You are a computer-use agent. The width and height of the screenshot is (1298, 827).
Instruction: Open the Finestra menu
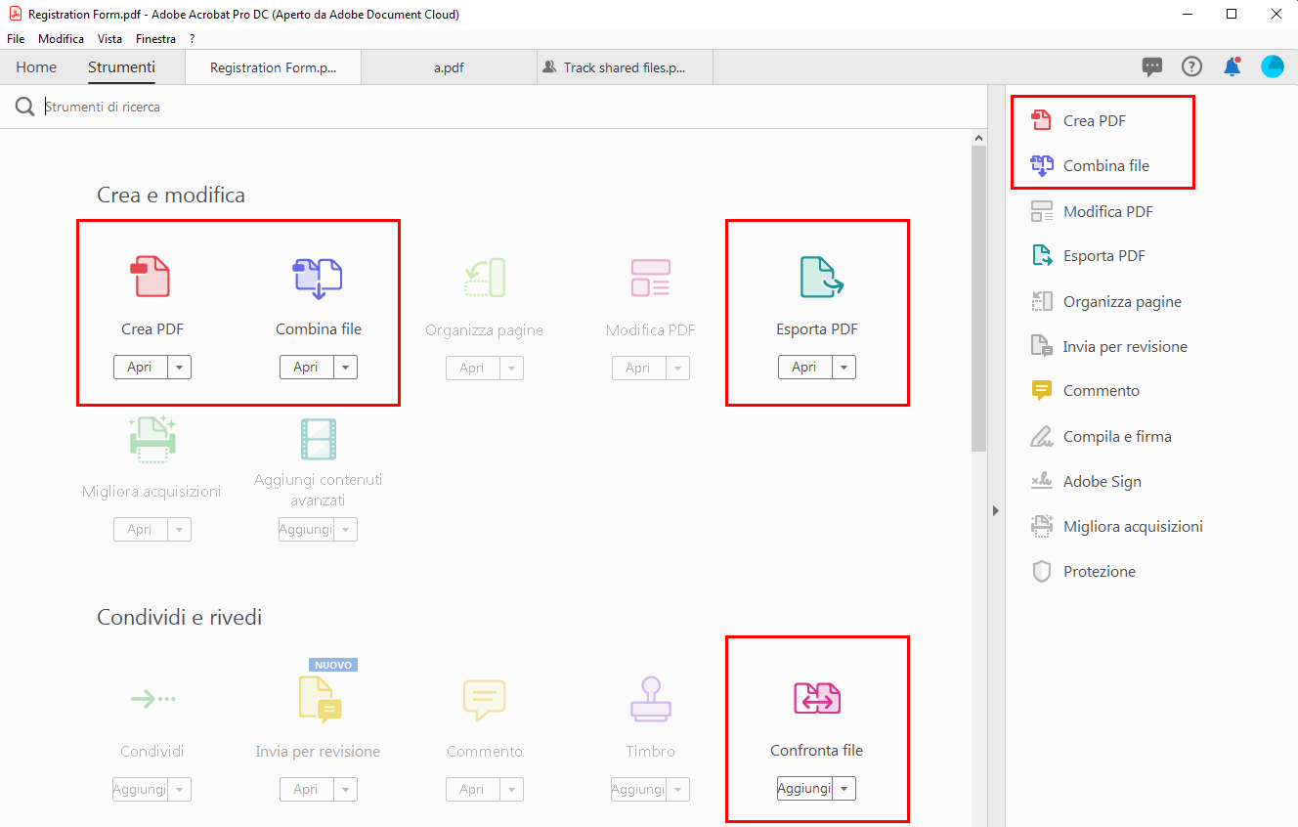(x=156, y=39)
